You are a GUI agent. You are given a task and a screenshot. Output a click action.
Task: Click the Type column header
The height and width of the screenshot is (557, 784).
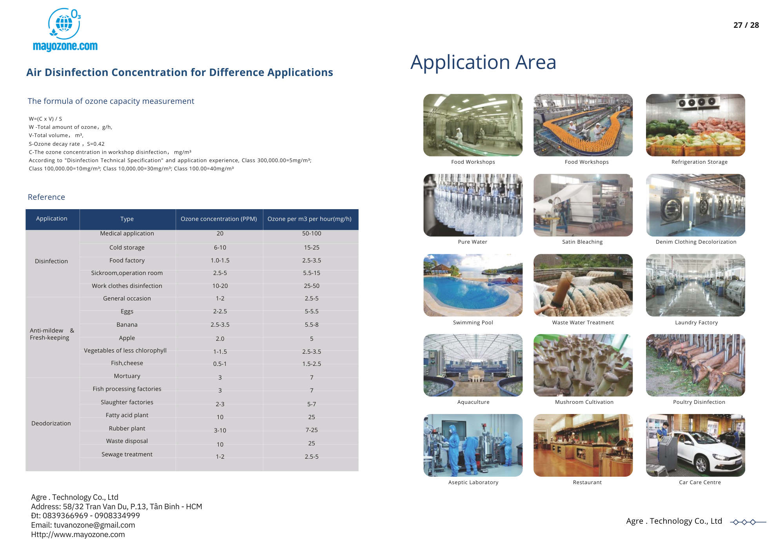pyautogui.click(x=127, y=219)
